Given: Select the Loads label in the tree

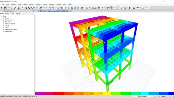Looking at the screenshot, I should click(x=7, y=27).
